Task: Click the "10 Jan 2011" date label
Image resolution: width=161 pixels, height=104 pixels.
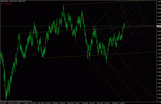Action: [48, 103]
